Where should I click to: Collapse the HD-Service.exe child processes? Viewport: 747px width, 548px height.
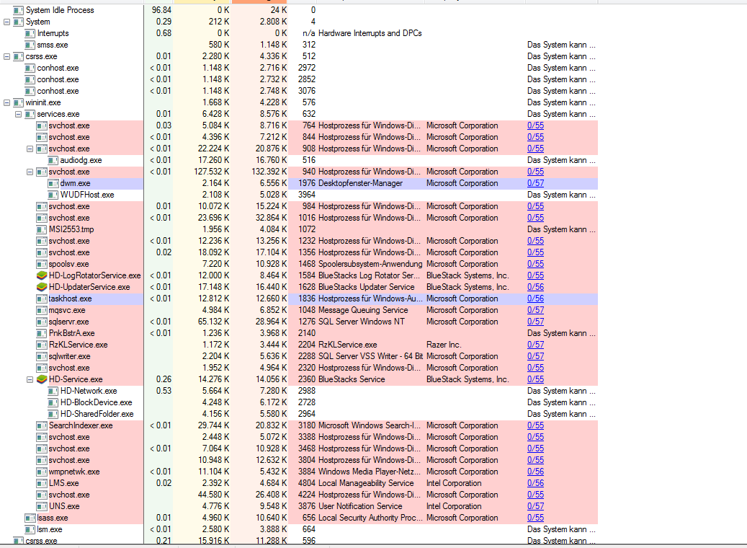(30, 379)
